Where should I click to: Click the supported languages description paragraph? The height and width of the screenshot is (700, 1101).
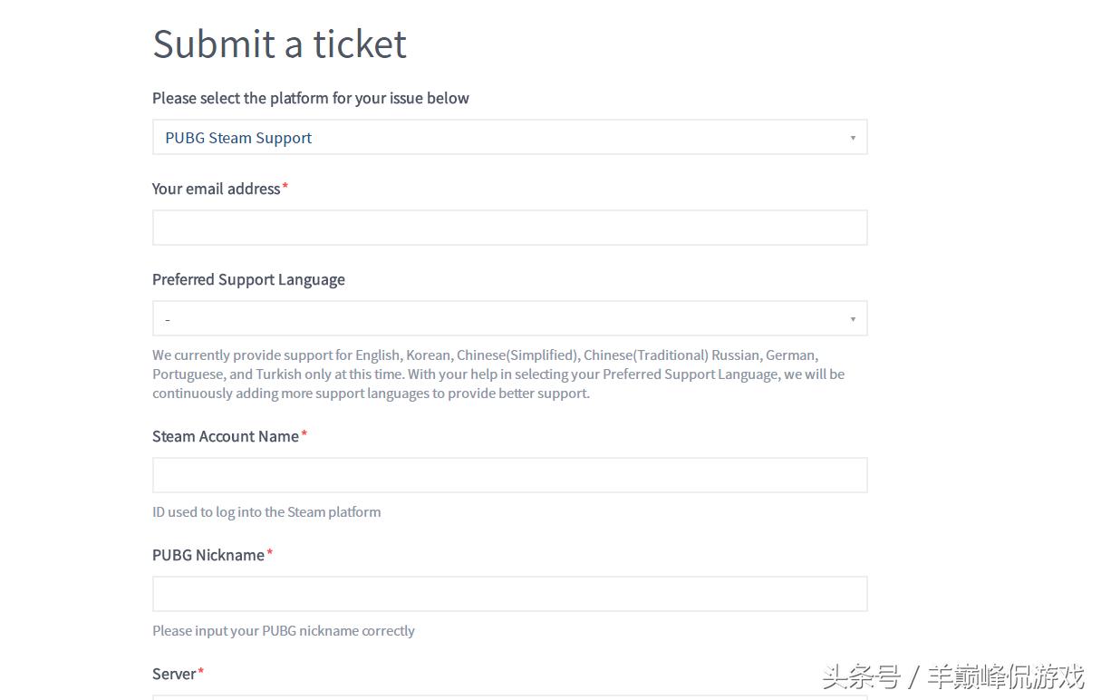498,374
